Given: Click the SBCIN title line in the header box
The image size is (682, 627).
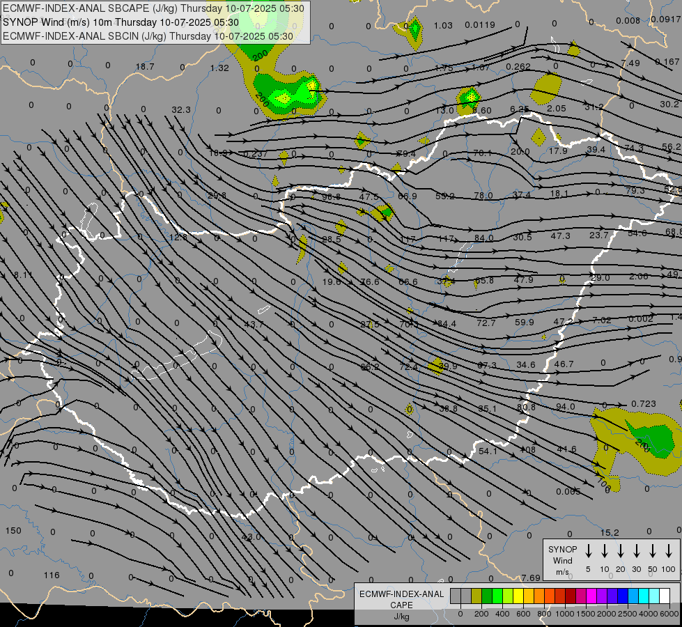Looking at the screenshot, I should [x=148, y=36].
